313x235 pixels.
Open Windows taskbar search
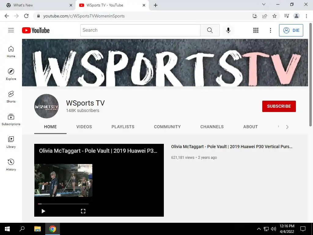point(22,229)
